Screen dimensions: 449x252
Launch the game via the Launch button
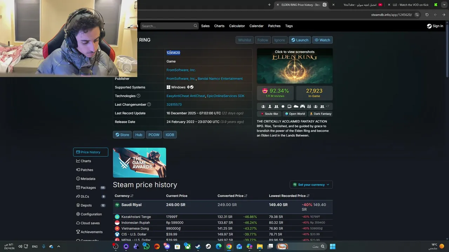pos(300,40)
